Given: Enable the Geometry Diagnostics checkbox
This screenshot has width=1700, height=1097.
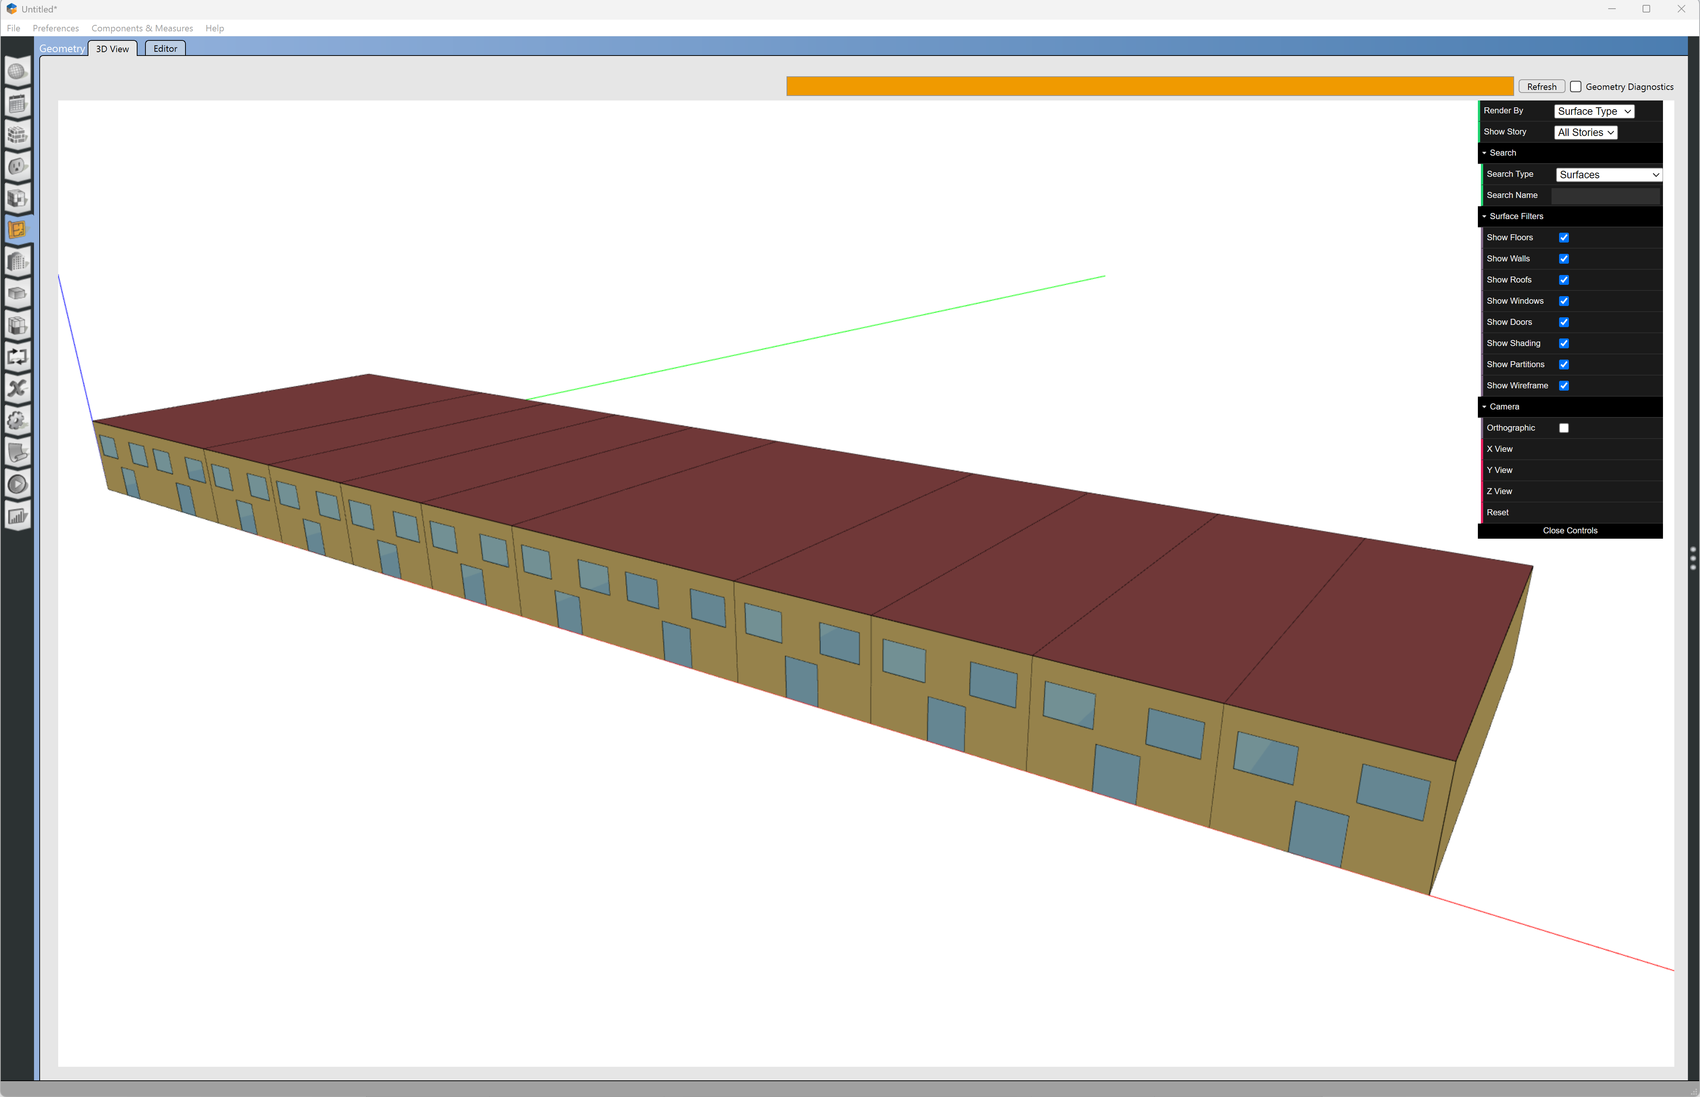Looking at the screenshot, I should click(1575, 87).
